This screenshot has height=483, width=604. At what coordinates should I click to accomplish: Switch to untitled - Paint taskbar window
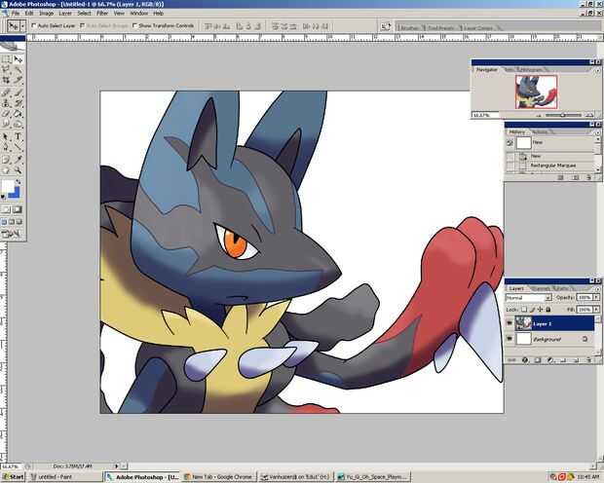click(x=64, y=477)
